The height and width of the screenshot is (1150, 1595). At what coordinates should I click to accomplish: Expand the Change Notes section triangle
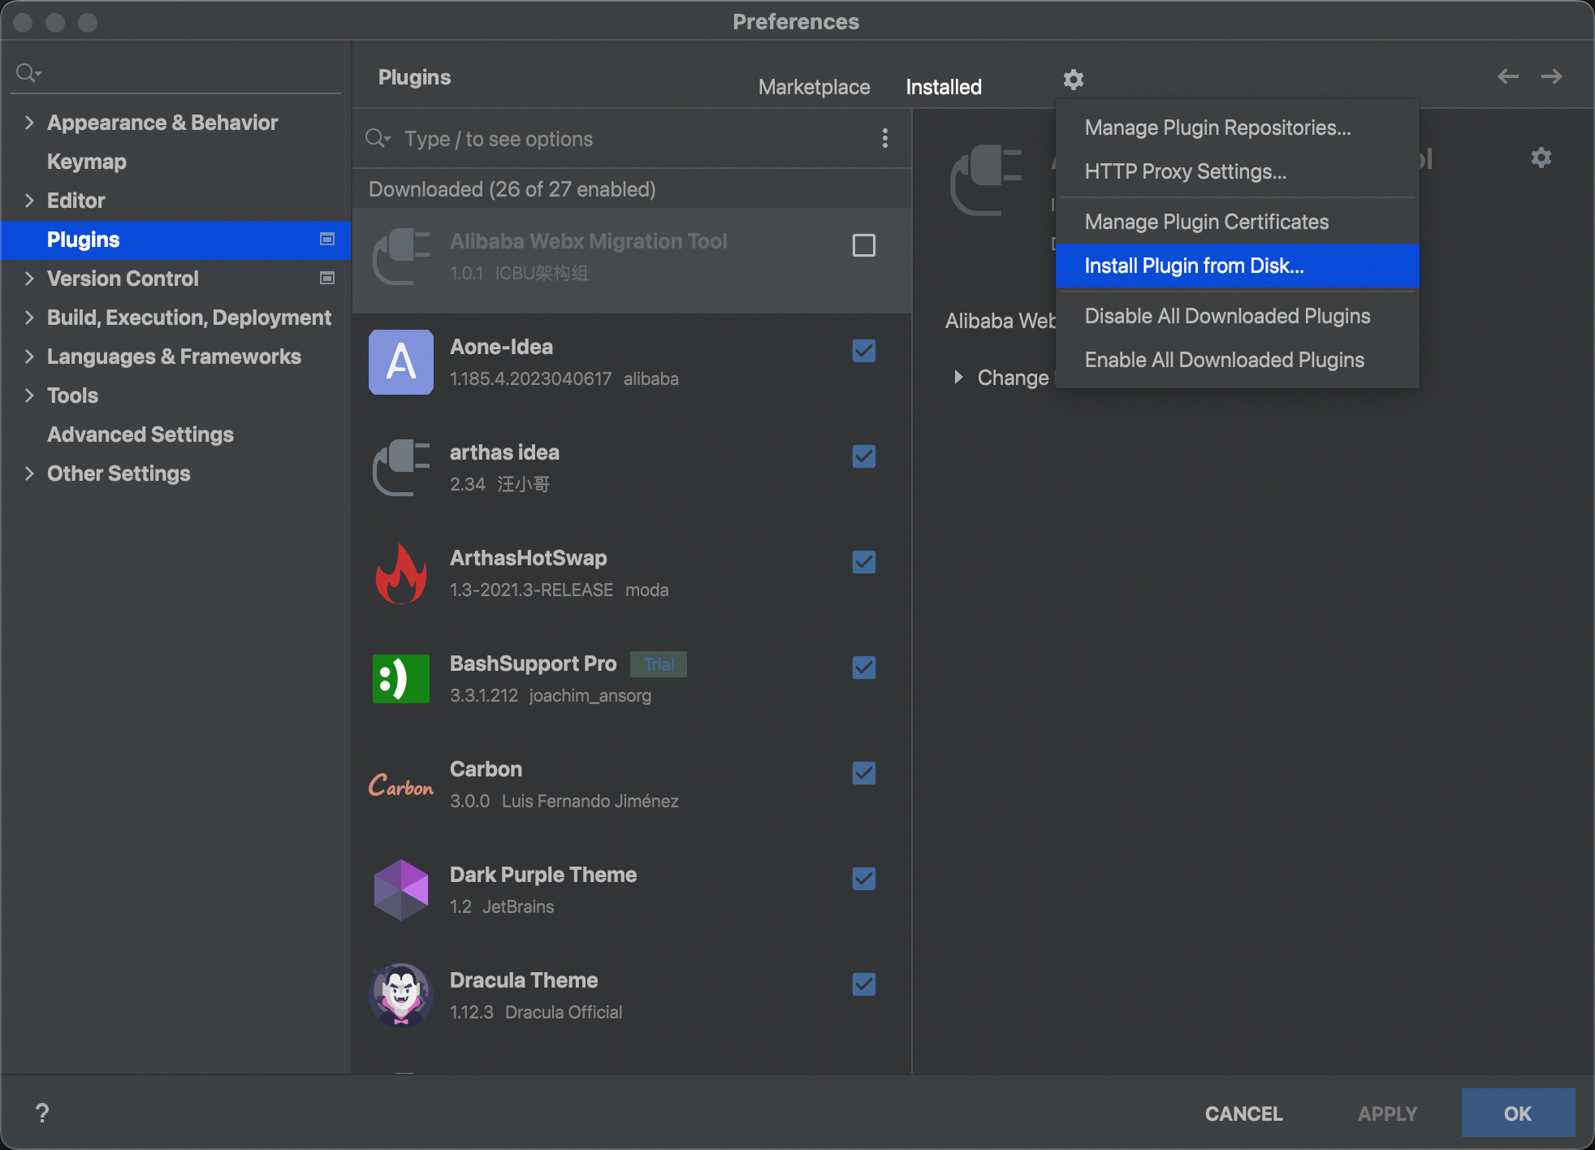pyautogui.click(x=958, y=377)
